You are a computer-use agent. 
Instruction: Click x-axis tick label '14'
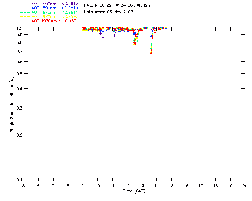tap(157, 186)
